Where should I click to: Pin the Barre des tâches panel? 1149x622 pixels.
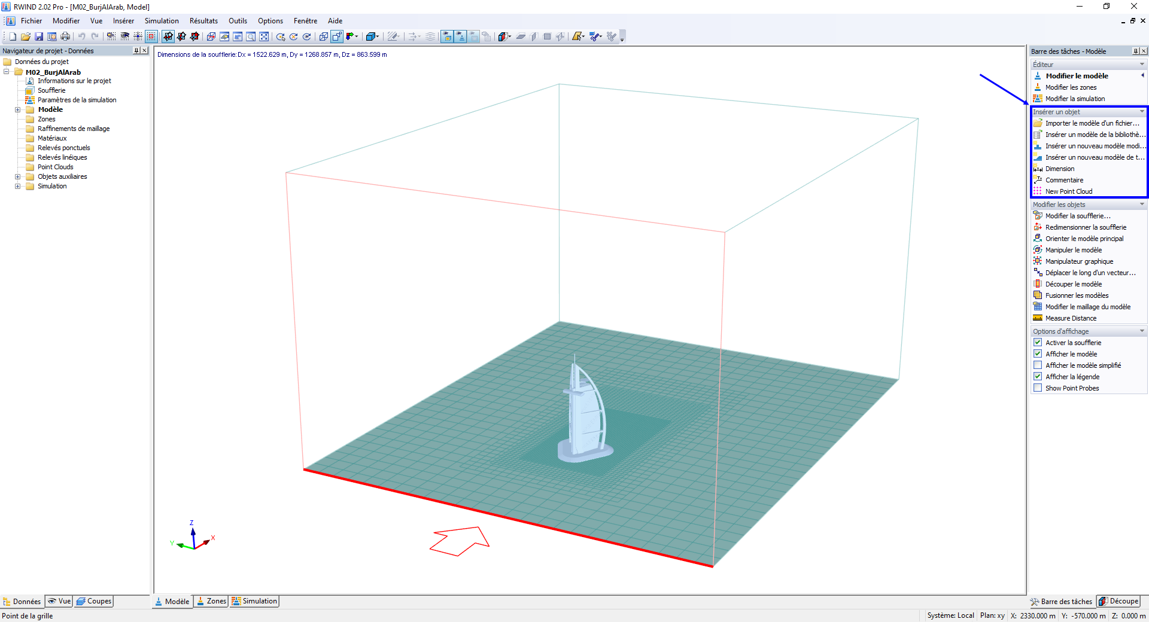tap(1135, 51)
